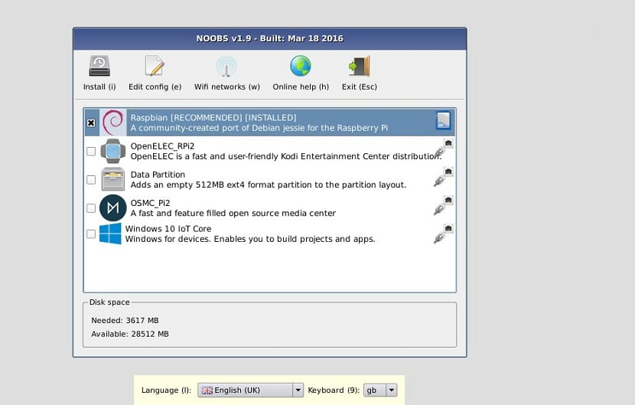This screenshot has width=635, height=405.
Task: Click the Raspbian swirl logo
Action: [x=113, y=122]
